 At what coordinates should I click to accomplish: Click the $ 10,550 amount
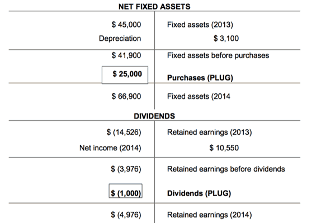coord(224,148)
